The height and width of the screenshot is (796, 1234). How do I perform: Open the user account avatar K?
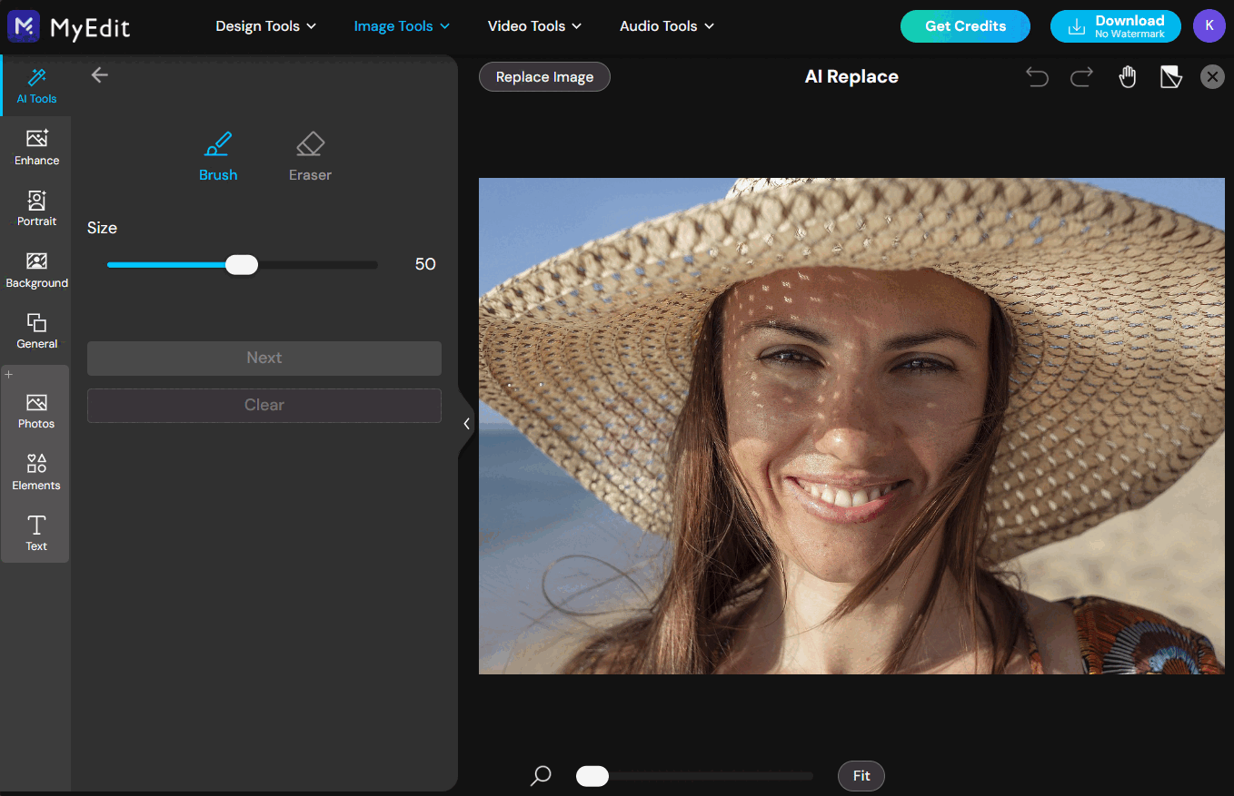point(1209,26)
